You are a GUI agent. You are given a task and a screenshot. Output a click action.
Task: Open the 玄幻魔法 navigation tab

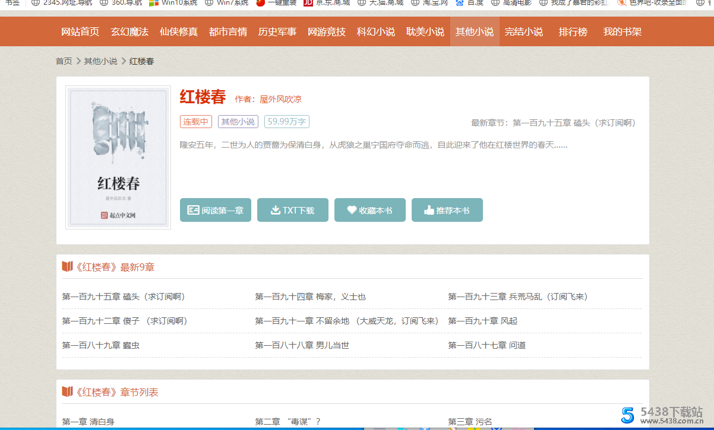tap(129, 32)
